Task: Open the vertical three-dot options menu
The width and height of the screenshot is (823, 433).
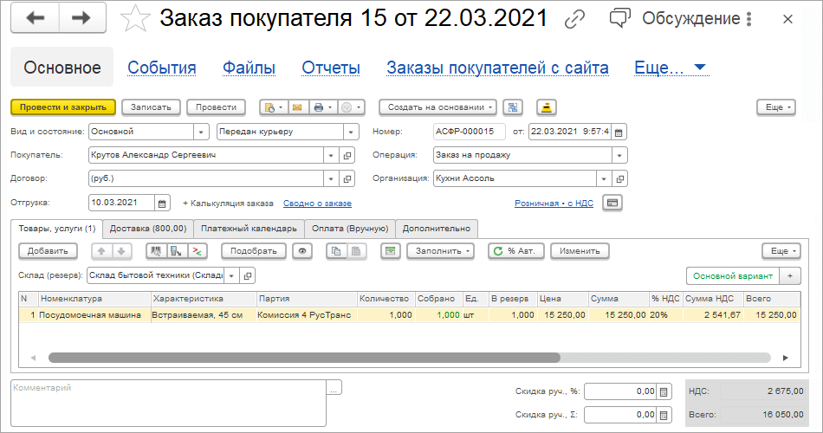Action: (749, 19)
